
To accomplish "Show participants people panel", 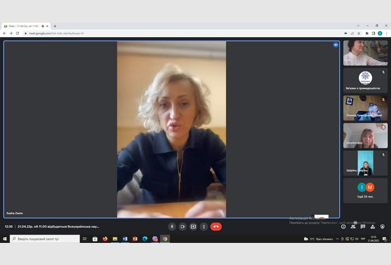I will tap(353, 227).
